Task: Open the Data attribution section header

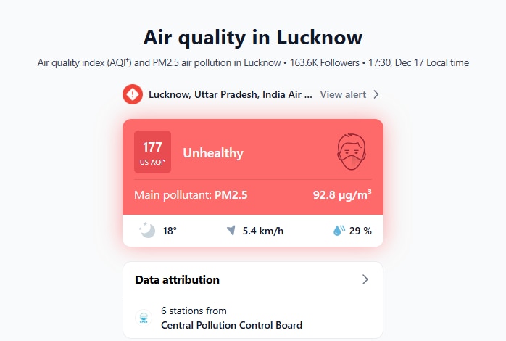Action: pyautogui.click(x=178, y=279)
